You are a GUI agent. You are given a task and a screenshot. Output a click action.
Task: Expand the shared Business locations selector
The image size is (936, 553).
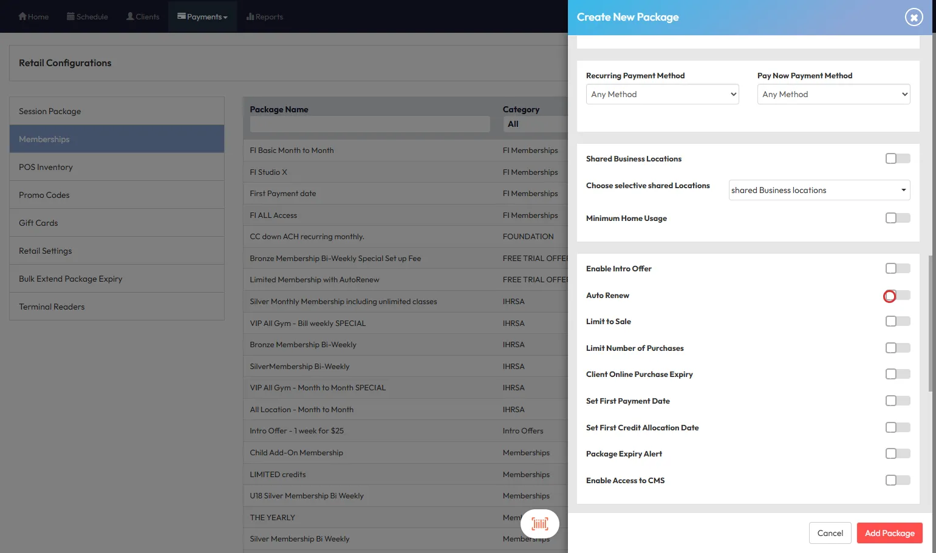(x=819, y=190)
